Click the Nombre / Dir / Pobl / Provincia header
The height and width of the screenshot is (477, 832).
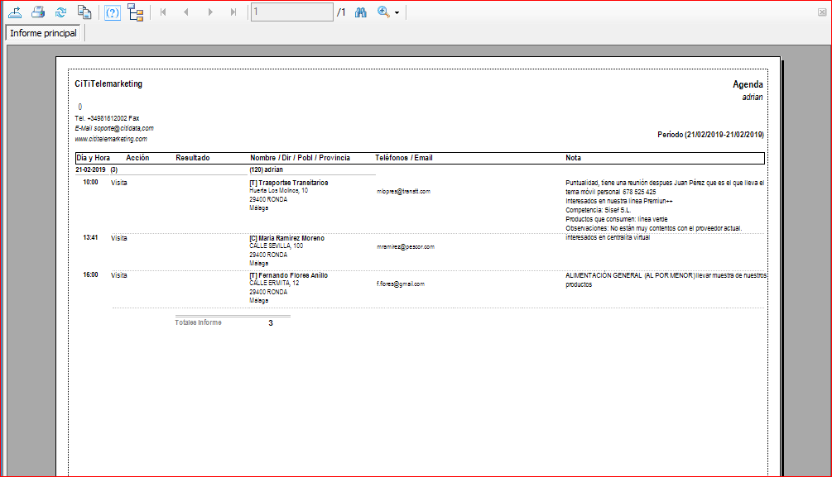click(300, 158)
